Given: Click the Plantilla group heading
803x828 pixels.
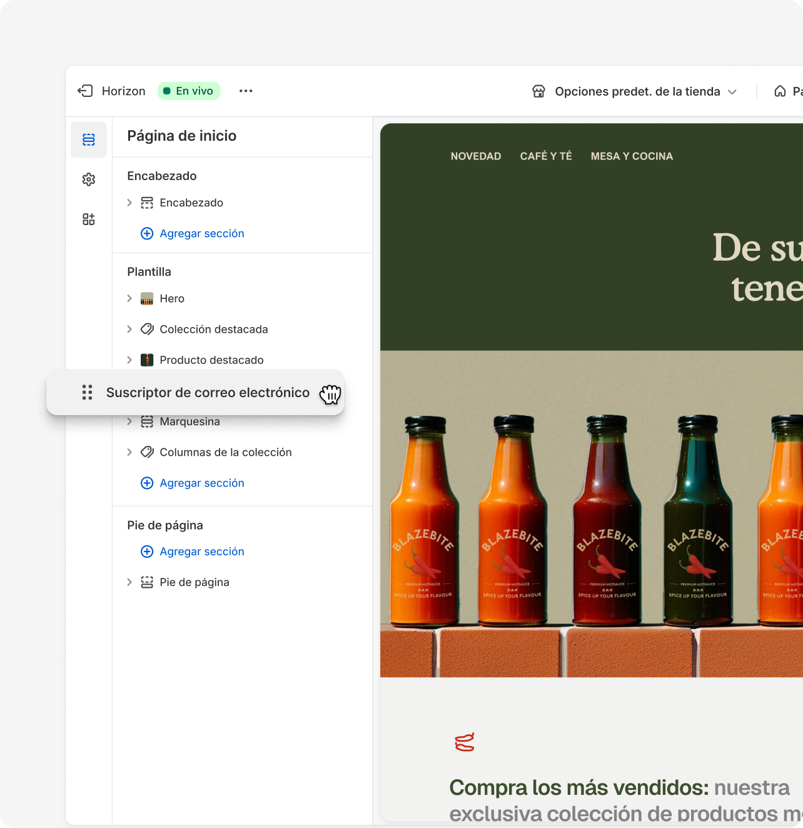Looking at the screenshot, I should (x=149, y=271).
